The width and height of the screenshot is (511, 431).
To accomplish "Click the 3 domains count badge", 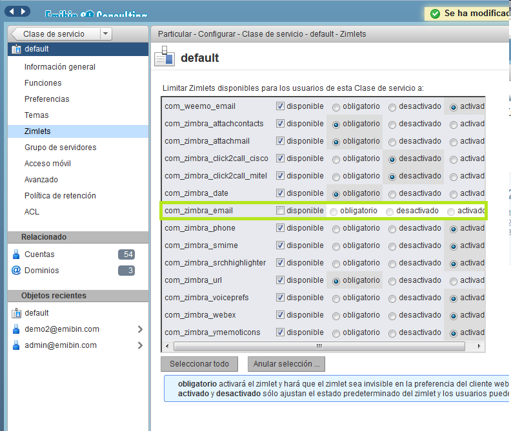I will pos(126,271).
